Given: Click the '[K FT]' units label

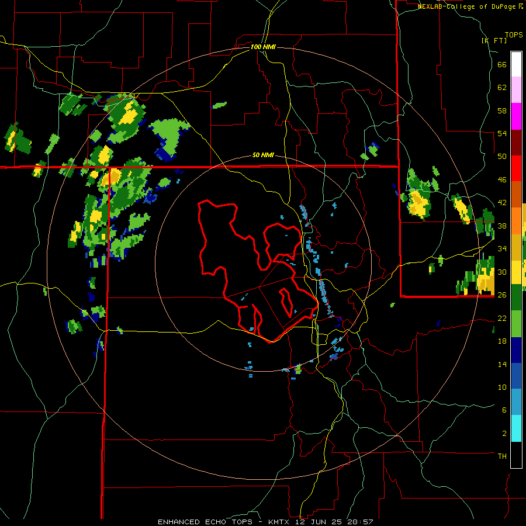Looking at the screenshot, I should [494, 40].
